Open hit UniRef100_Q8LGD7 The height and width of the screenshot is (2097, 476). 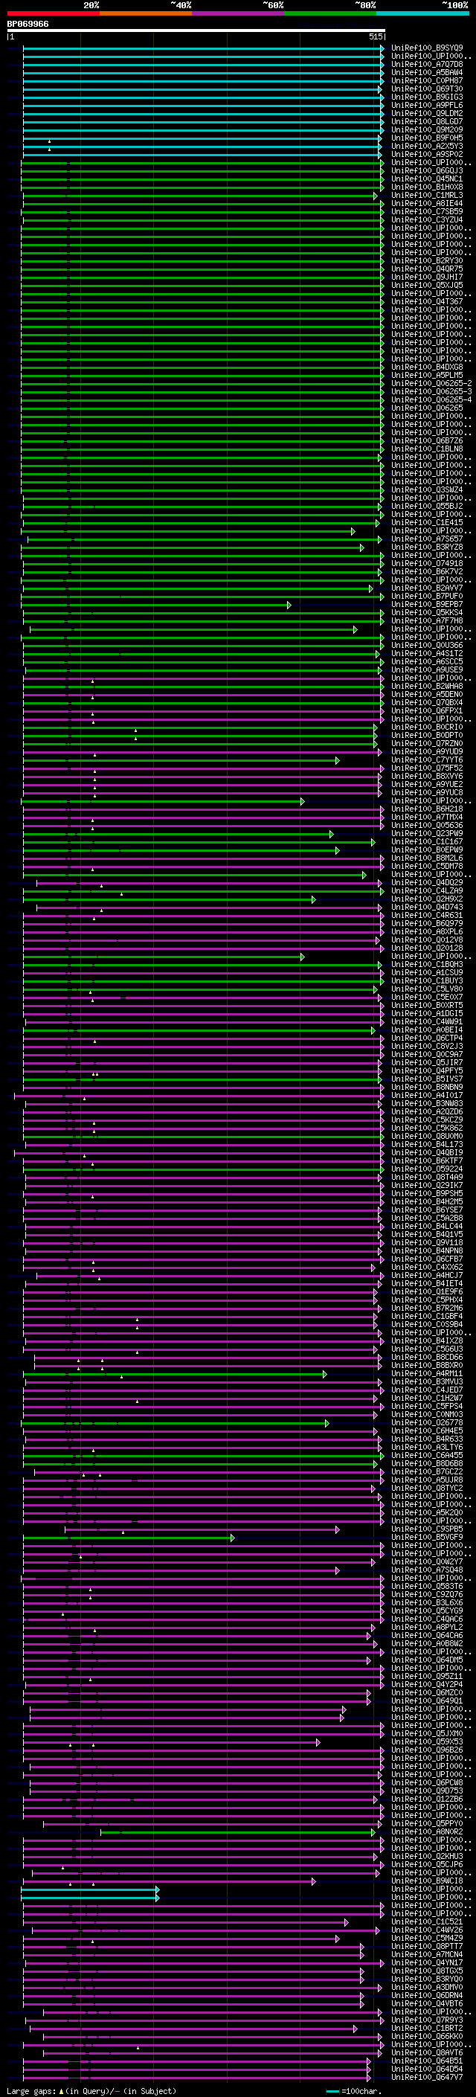(x=427, y=121)
